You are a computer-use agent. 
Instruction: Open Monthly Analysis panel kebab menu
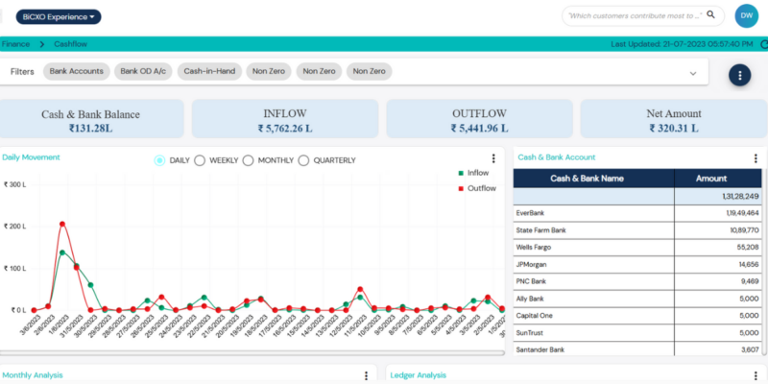[366, 376]
